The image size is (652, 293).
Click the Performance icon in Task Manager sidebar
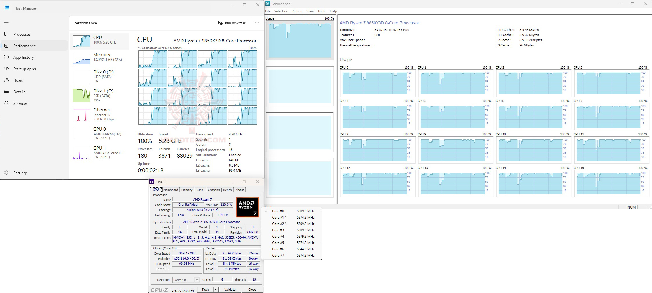6,46
